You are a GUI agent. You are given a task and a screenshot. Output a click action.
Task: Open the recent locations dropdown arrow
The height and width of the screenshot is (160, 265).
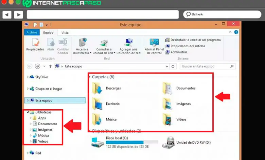tap(44, 66)
